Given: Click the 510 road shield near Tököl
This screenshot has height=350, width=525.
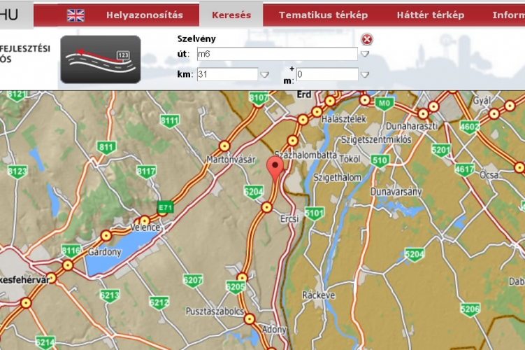Looking at the screenshot, I should click(380, 161).
